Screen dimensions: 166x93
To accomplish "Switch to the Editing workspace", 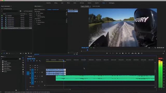I will click(56, 3).
